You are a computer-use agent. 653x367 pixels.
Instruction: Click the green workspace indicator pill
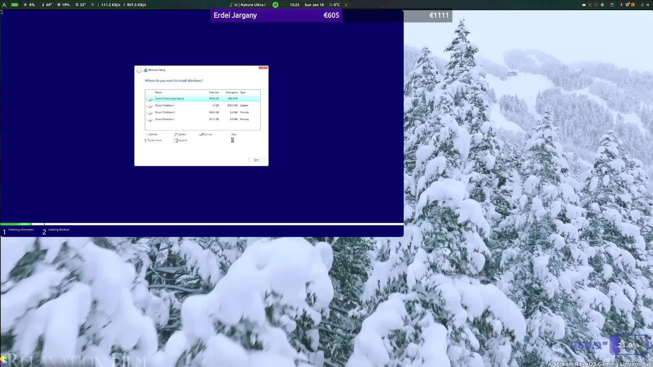point(15,5)
